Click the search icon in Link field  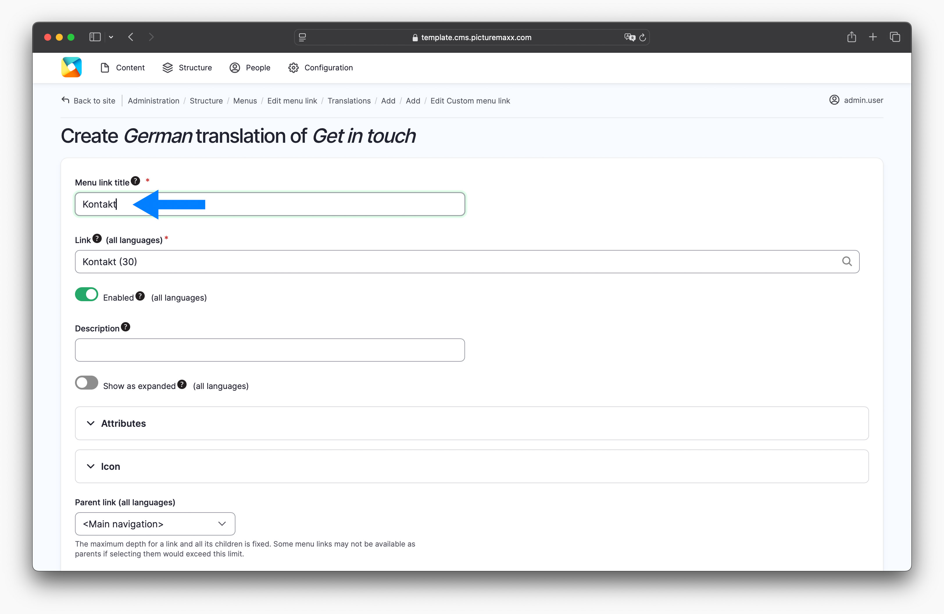[847, 261]
